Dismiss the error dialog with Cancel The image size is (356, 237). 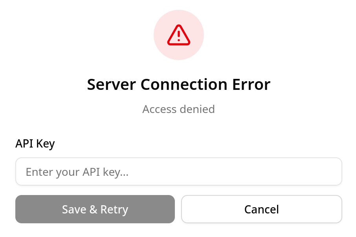click(x=261, y=209)
